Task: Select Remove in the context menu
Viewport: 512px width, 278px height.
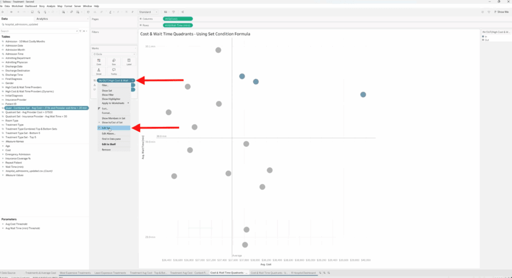Action: (114, 149)
